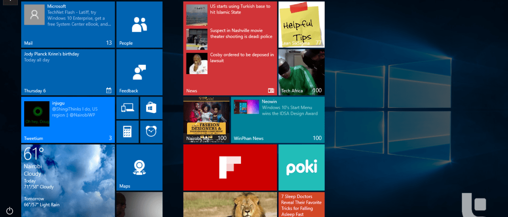Click 'Suspect in Nashville movie theater' headline
The width and height of the screenshot is (508, 217).
241,34
